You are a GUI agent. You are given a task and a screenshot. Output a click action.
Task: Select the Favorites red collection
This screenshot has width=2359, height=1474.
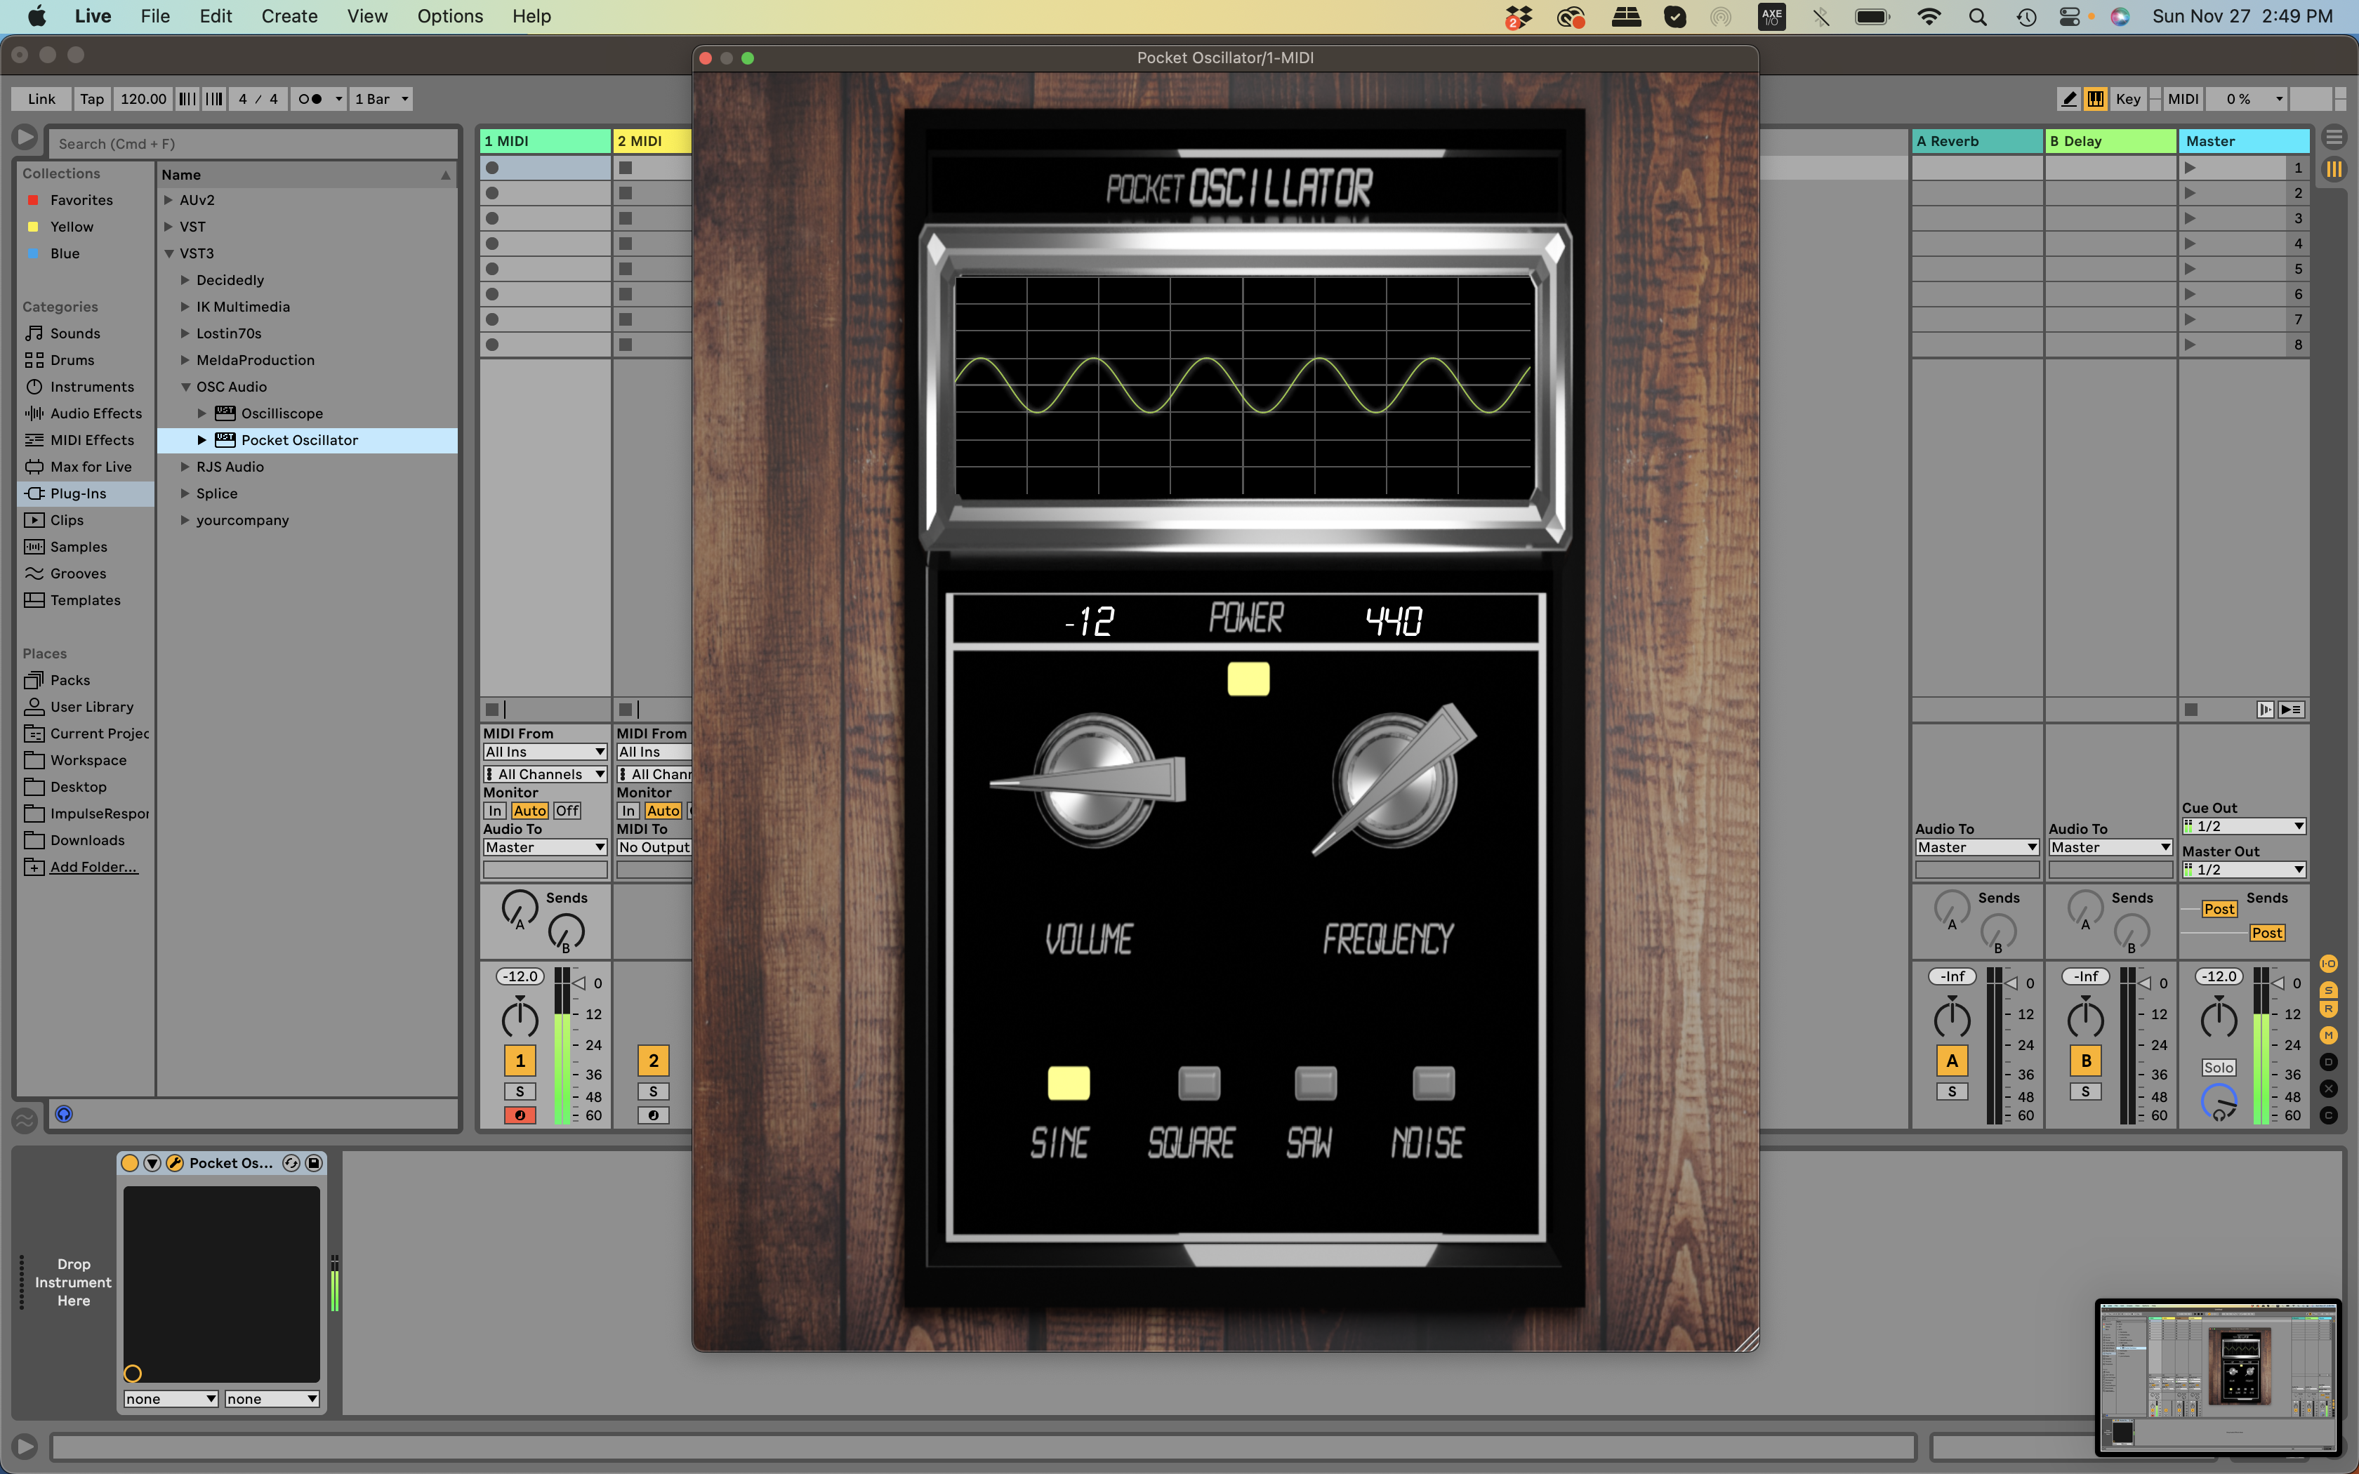point(81,200)
